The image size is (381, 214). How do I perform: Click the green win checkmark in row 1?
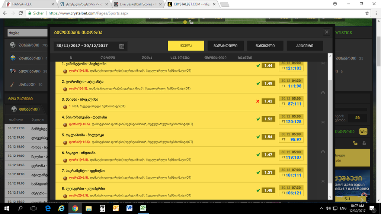[x=258, y=65]
